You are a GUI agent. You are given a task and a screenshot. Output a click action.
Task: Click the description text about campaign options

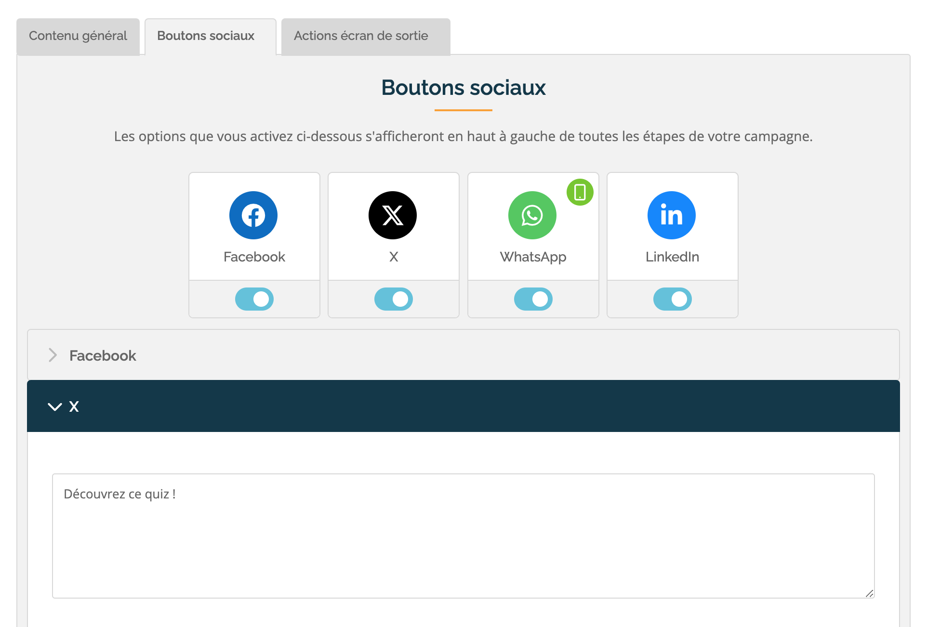(463, 137)
